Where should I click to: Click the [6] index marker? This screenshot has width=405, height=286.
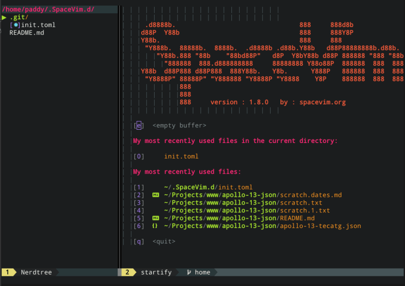(x=139, y=226)
